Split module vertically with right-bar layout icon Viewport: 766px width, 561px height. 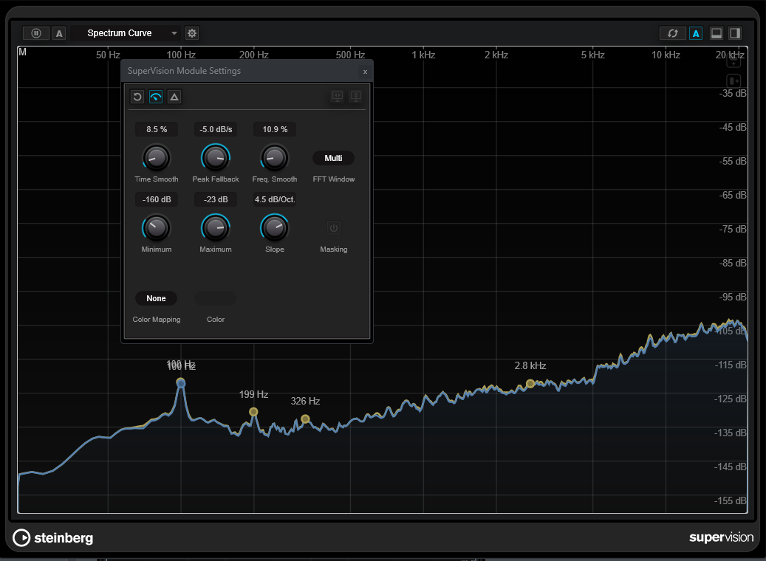click(735, 33)
